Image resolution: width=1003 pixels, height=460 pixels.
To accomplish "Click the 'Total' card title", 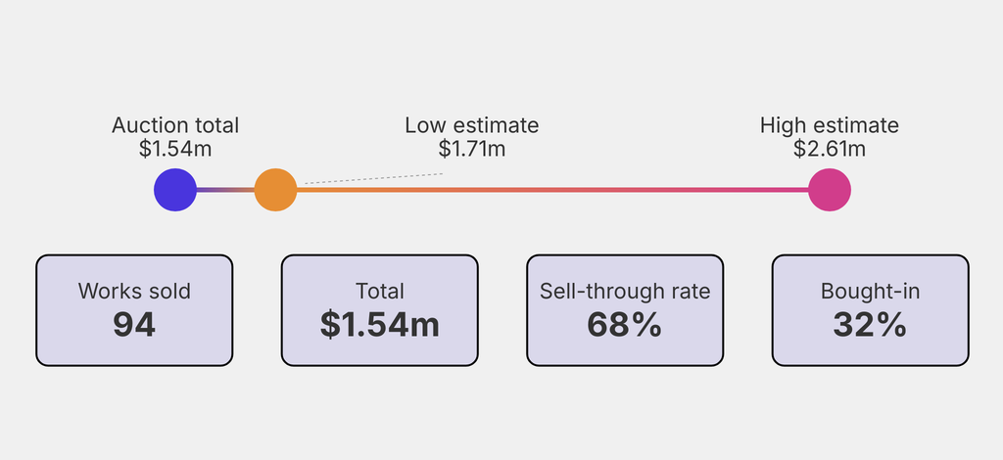I will (x=380, y=291).
